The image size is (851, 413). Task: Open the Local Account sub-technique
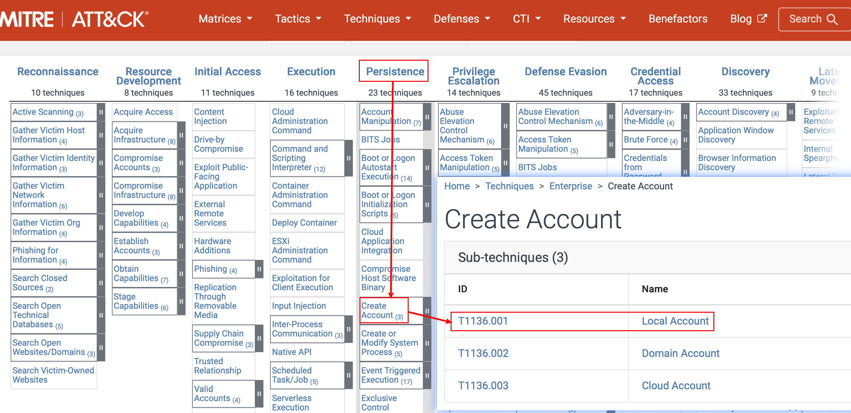(675, 321)
